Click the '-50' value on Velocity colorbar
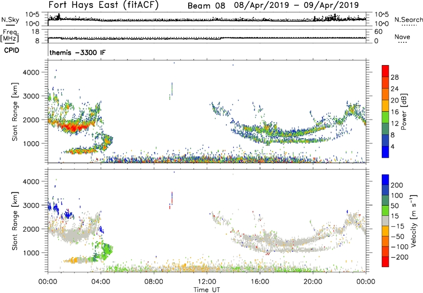423x293 pixels. click(398, 236)
